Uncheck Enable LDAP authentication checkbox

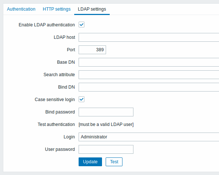pos(82,25)
